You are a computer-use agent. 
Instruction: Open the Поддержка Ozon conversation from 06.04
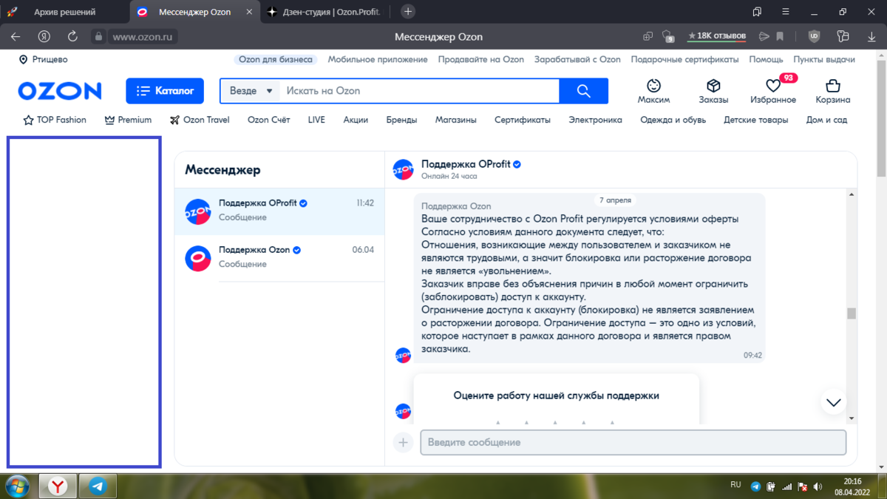pos(279,258)
